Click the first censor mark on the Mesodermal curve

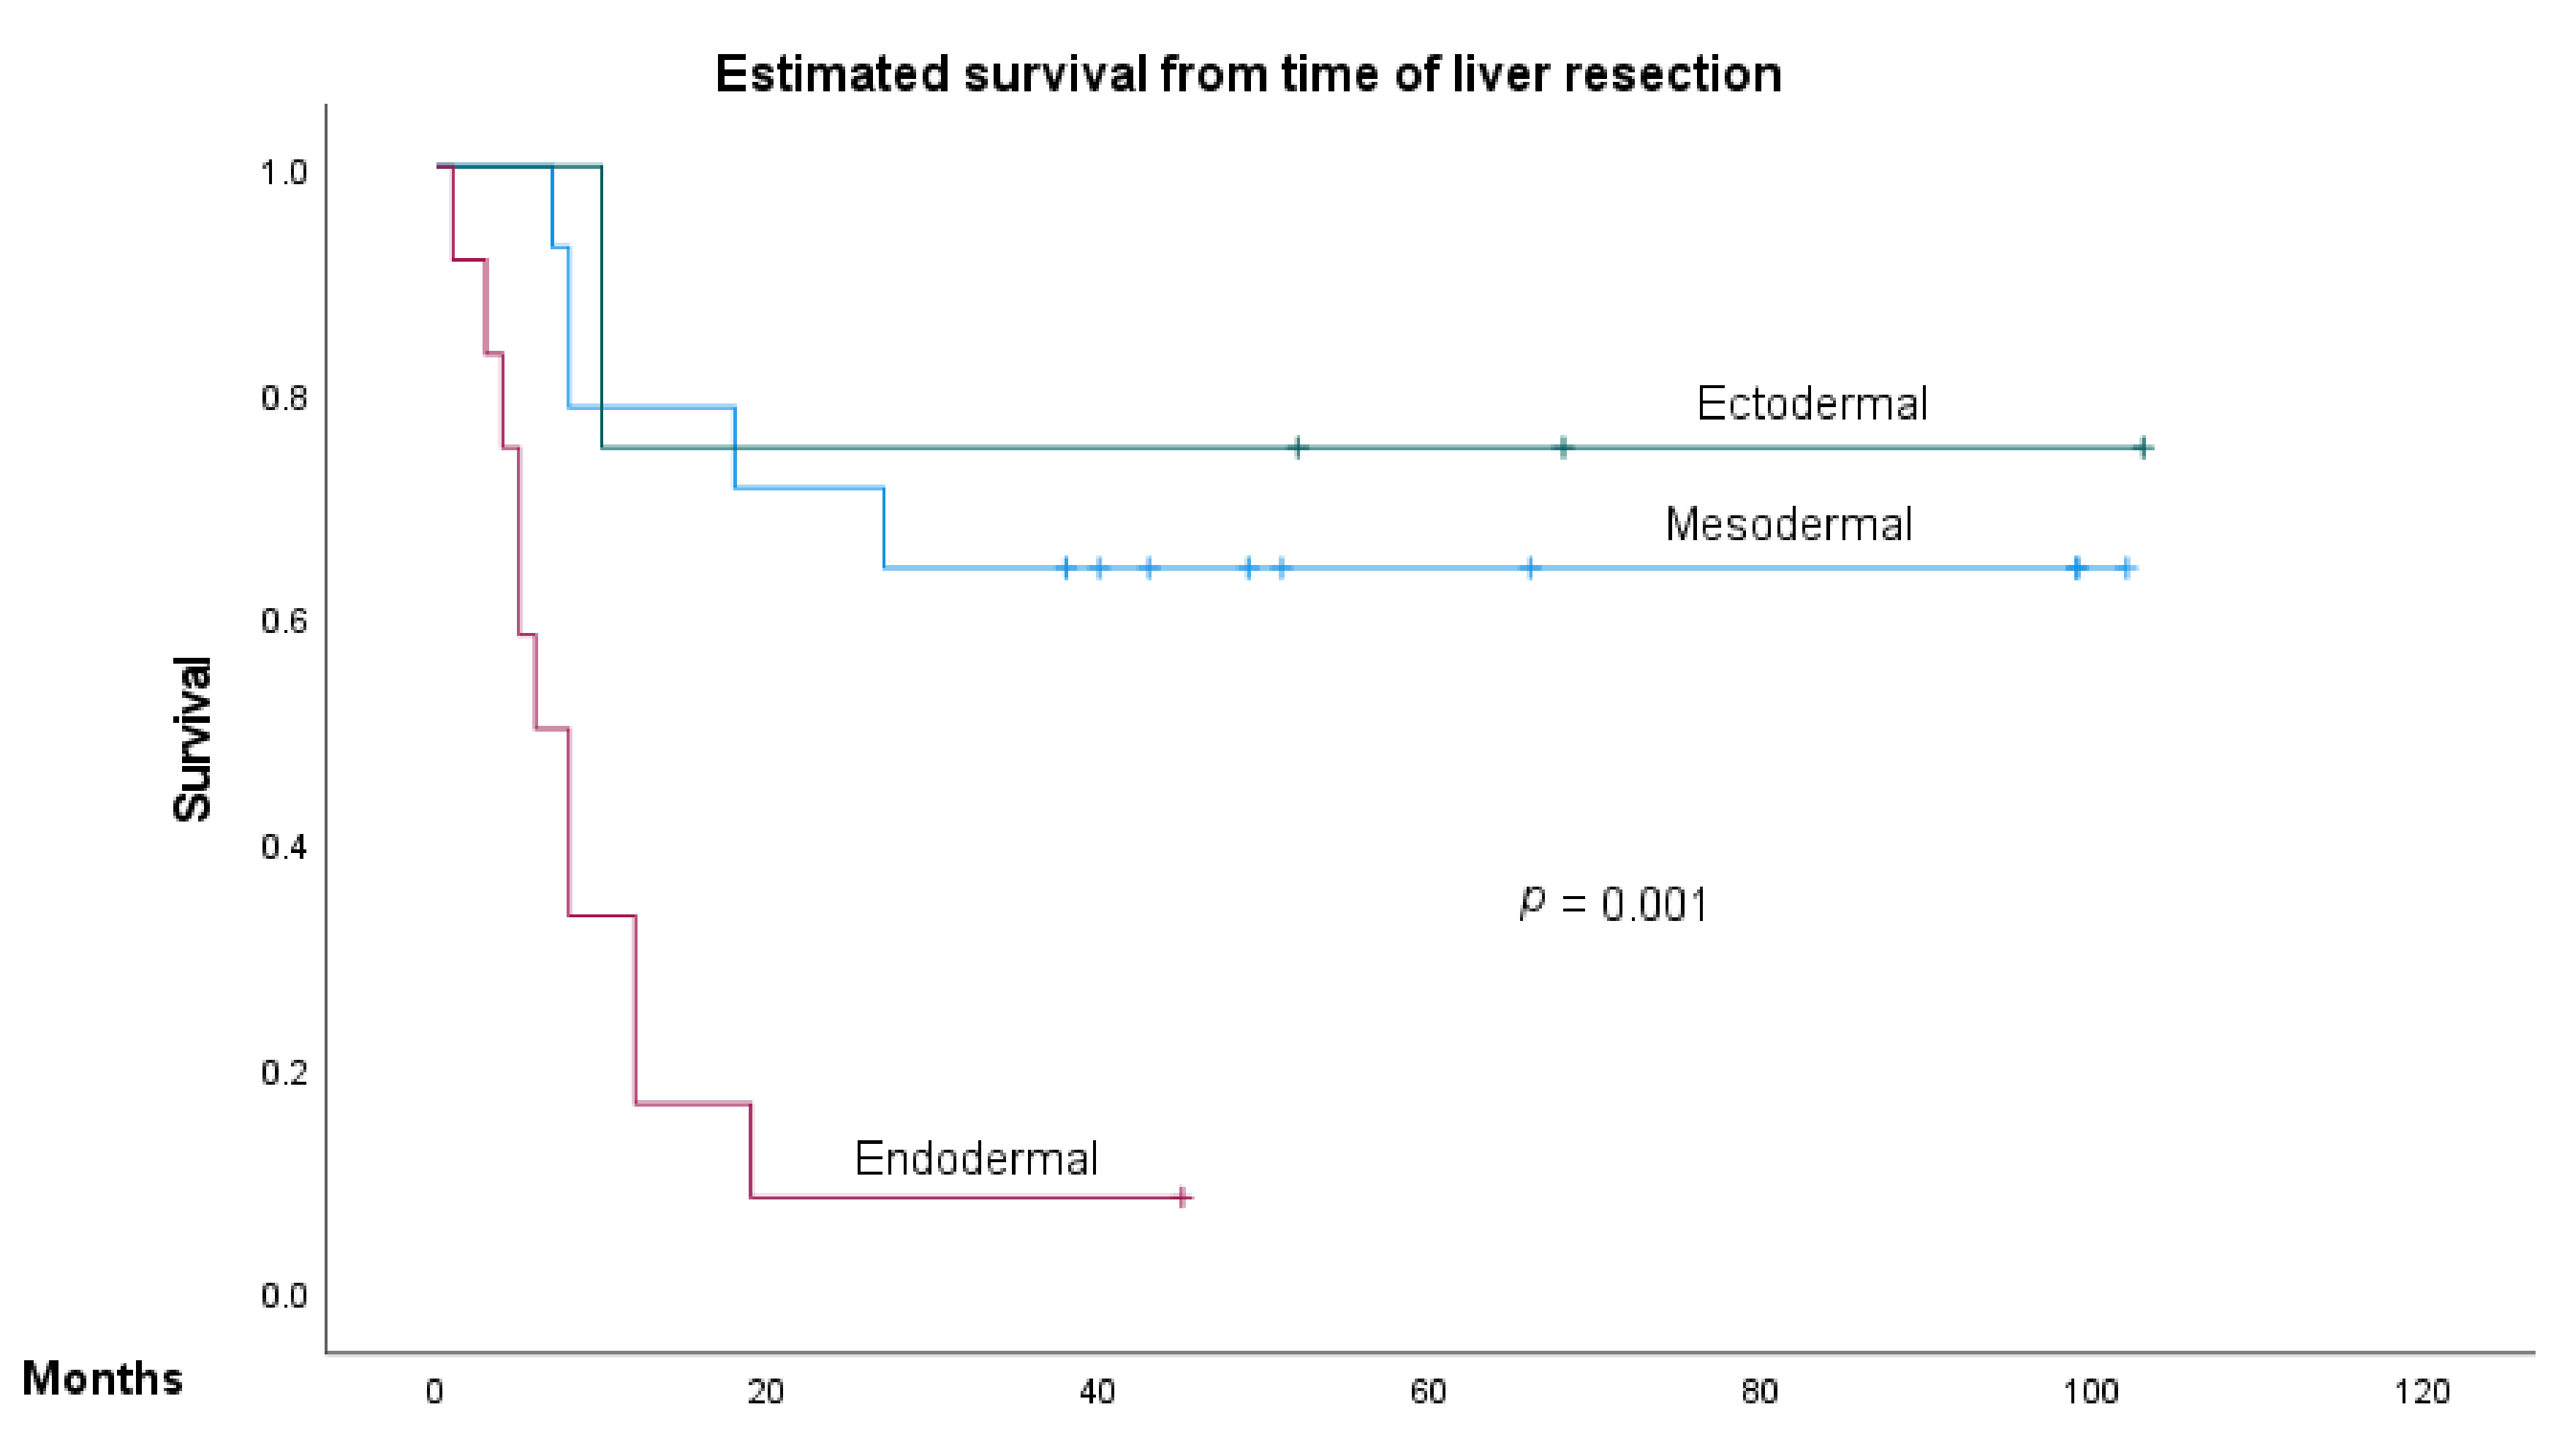point(1066,569)
